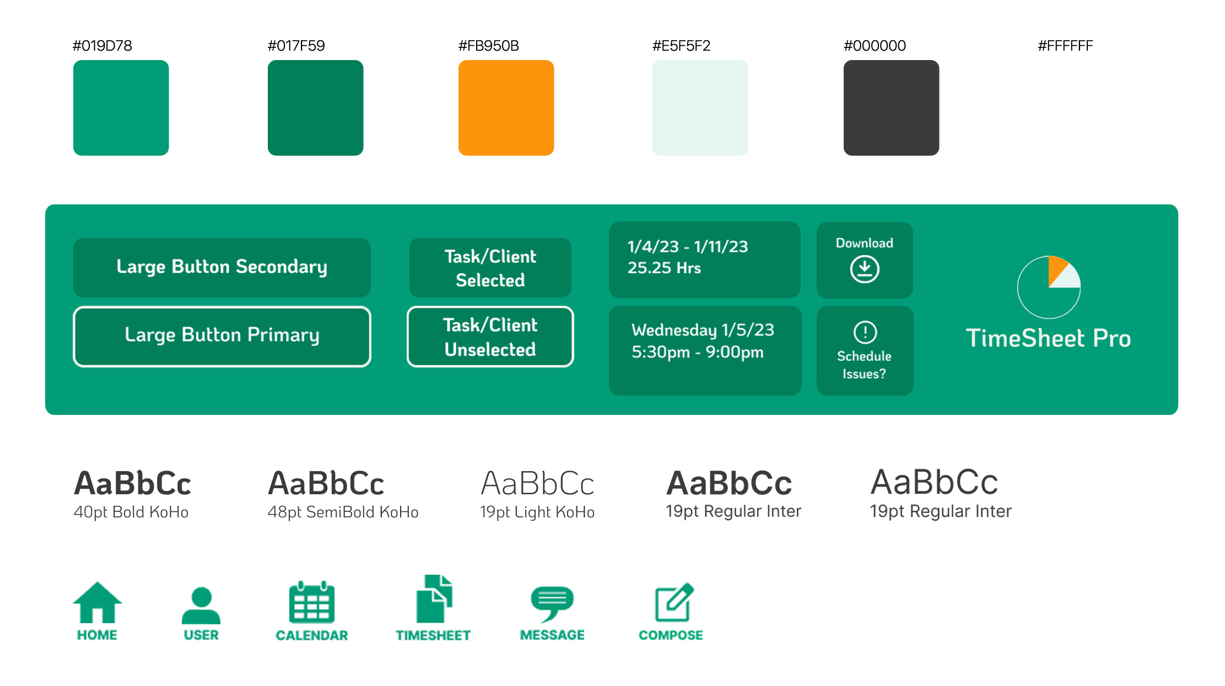Select the Wednesday 1/5/23 shift card
Image resolution: width=1225 pixels, height=686 pixels.
coord(705,350)
